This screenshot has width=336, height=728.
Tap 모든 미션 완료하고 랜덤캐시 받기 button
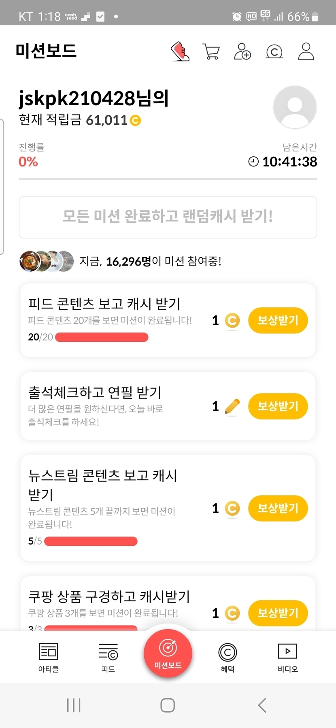point(168,217)
